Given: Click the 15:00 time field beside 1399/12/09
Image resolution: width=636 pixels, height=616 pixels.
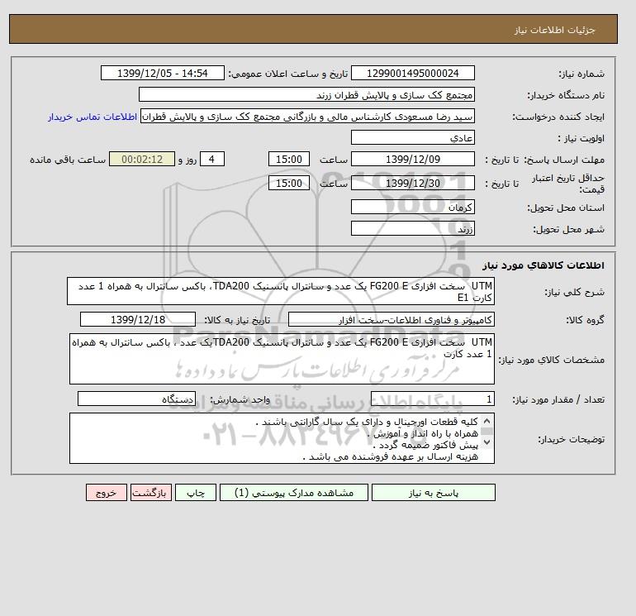Looking at the screenshot, I should [x=289, y=160].
